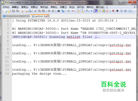This screenshot has width=138, height=101.
Task: Click line number 1 in the margin
Action: [8, 20]
